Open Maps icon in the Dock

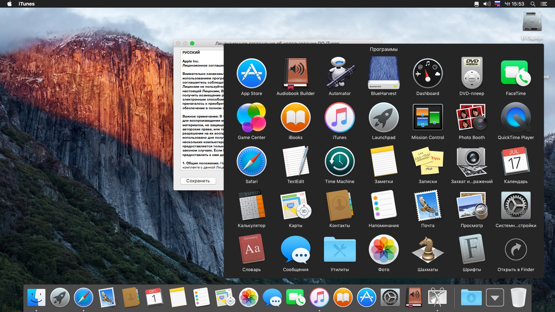tap(225, 297)
